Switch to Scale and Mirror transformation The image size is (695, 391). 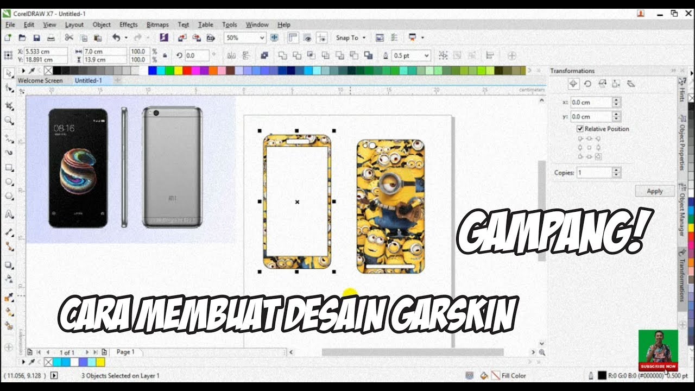(x=602, y=84)
